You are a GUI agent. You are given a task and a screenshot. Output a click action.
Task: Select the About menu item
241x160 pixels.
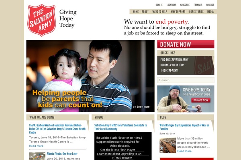tap(145, 12)
